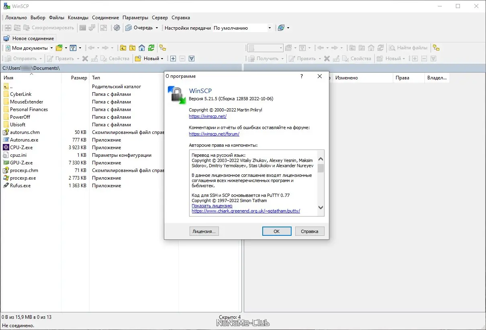The height and width of the screenshot is (330, 486).
Task: Expand local Новый dropdown arrow
Action: pyautogui.click(x=162, y=59)
